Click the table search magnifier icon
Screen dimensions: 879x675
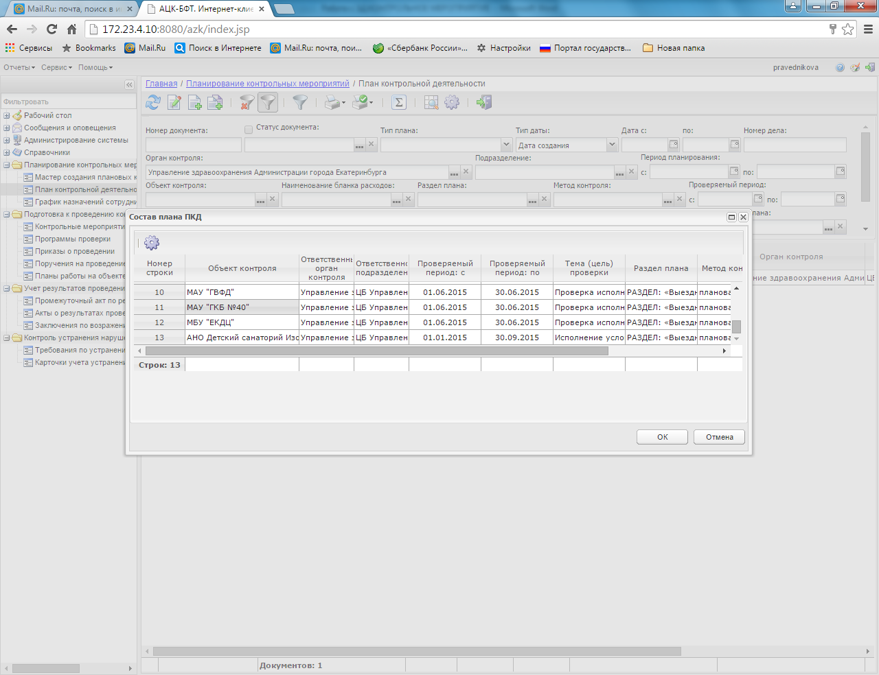point(431,102)
